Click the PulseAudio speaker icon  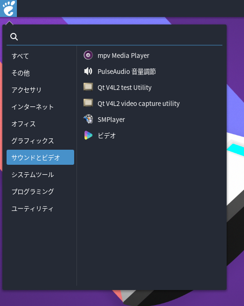[x=88, y=71]
